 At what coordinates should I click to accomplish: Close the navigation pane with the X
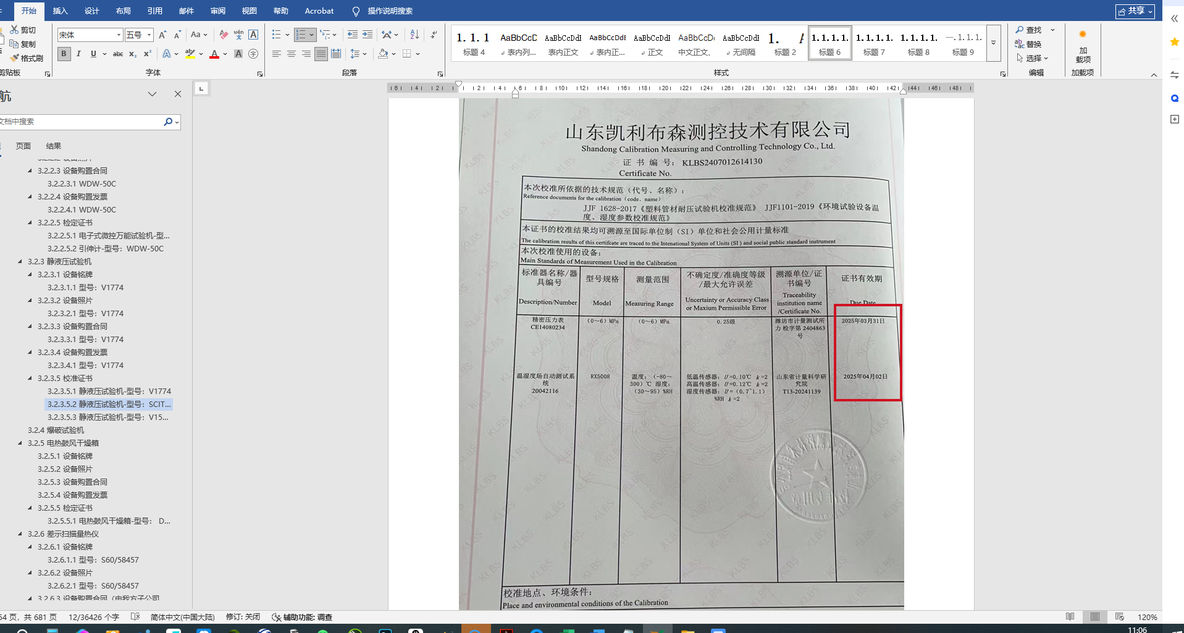(178, 94)
